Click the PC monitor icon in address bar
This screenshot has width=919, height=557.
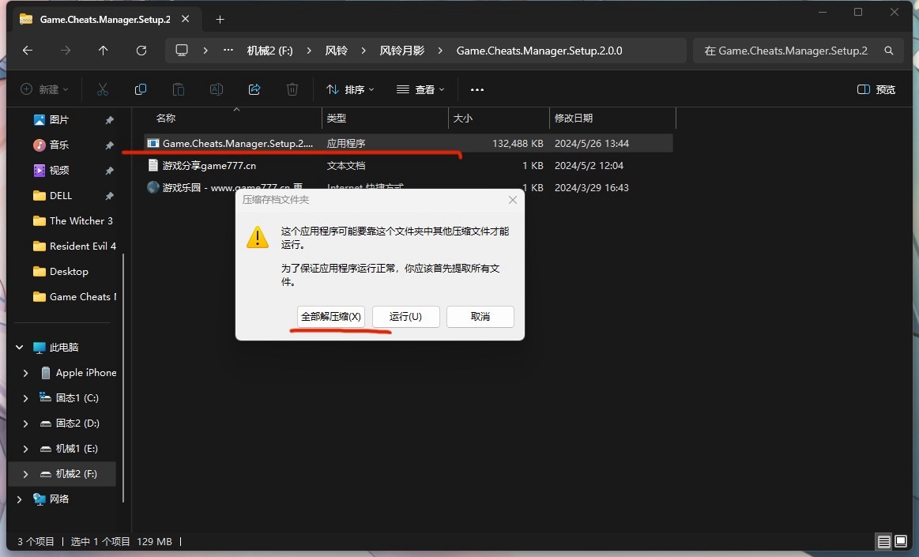coord(182,51)
